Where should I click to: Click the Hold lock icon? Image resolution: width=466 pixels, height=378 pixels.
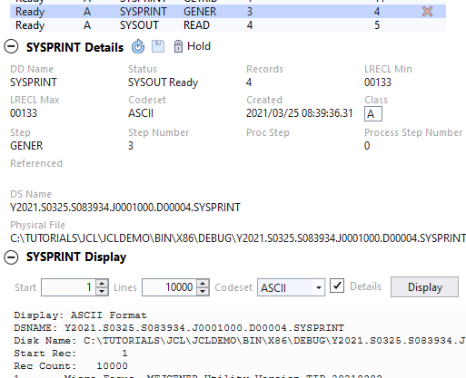point(178,46)
